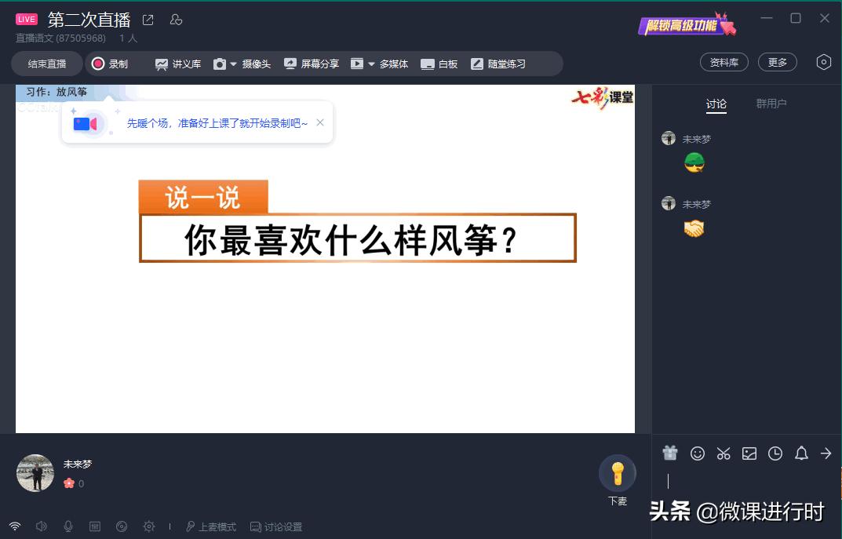
Task: Open the 讲义库 lecture notes library
Action: tap(178, 64)
